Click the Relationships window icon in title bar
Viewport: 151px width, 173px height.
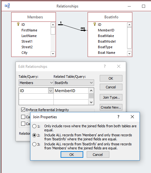click(x=7, y=6)
